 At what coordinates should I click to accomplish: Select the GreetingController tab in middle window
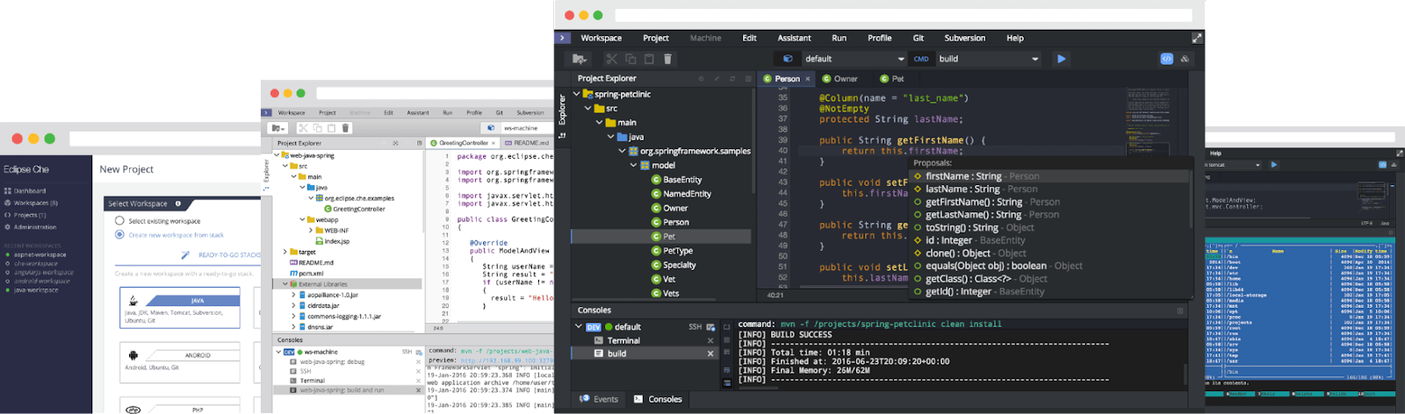coord(463,143)
